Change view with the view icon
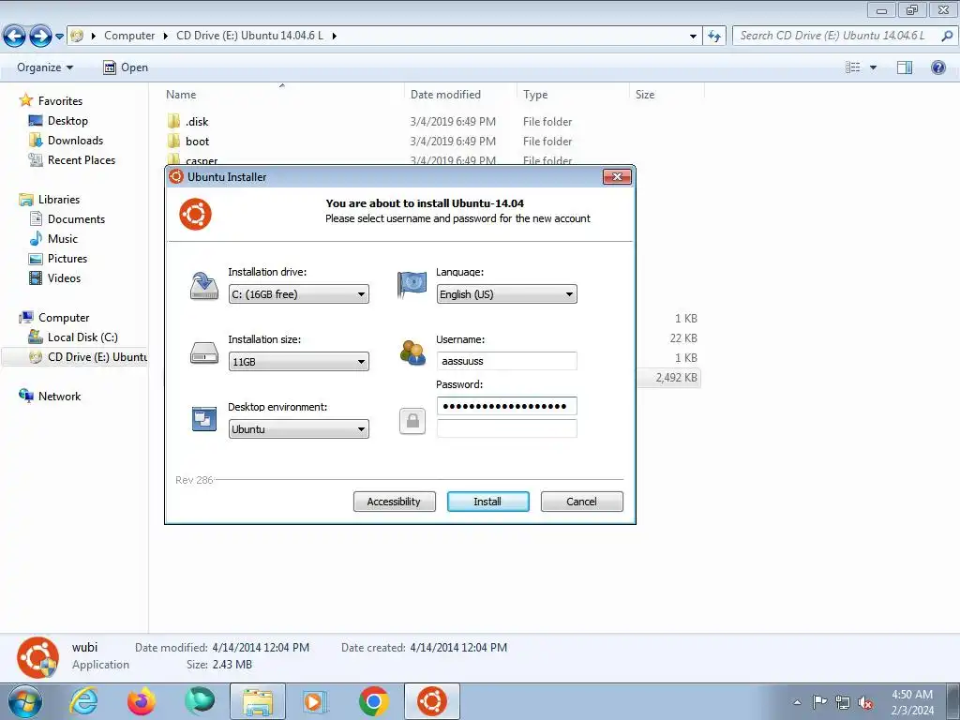 [x=853, y=67]
